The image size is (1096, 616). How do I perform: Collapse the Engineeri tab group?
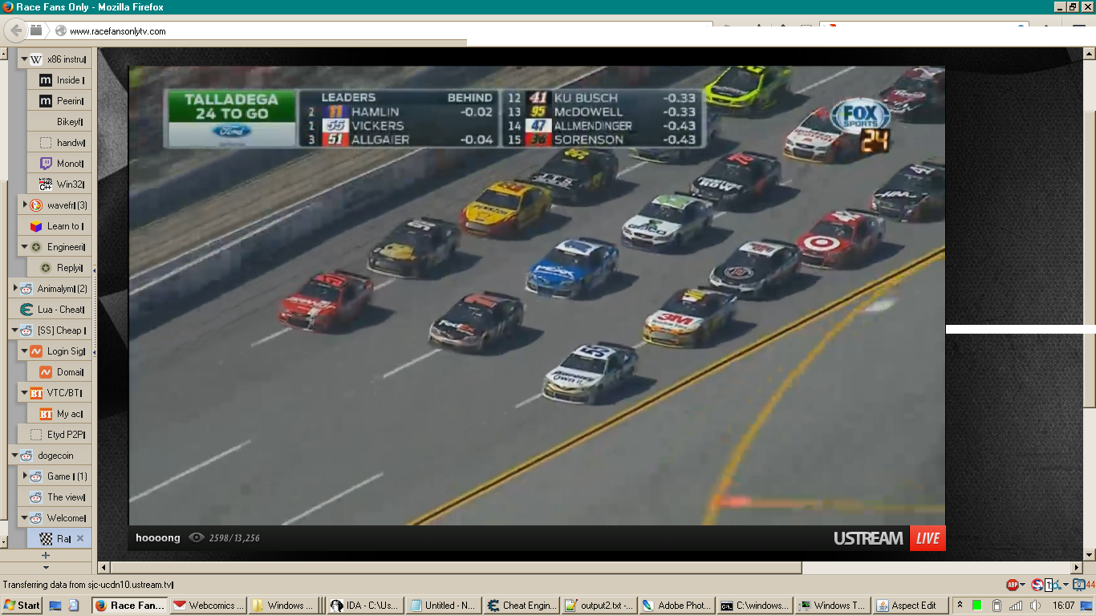[x=24, y=247]
